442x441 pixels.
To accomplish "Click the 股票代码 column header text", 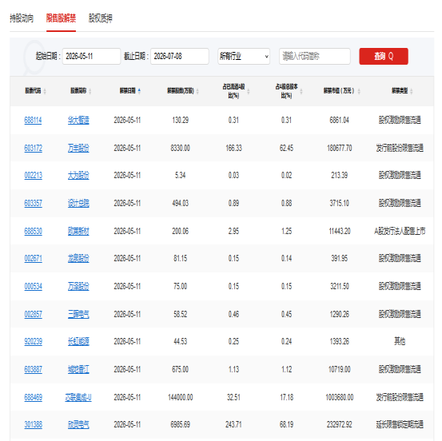I will pos(33,91).
